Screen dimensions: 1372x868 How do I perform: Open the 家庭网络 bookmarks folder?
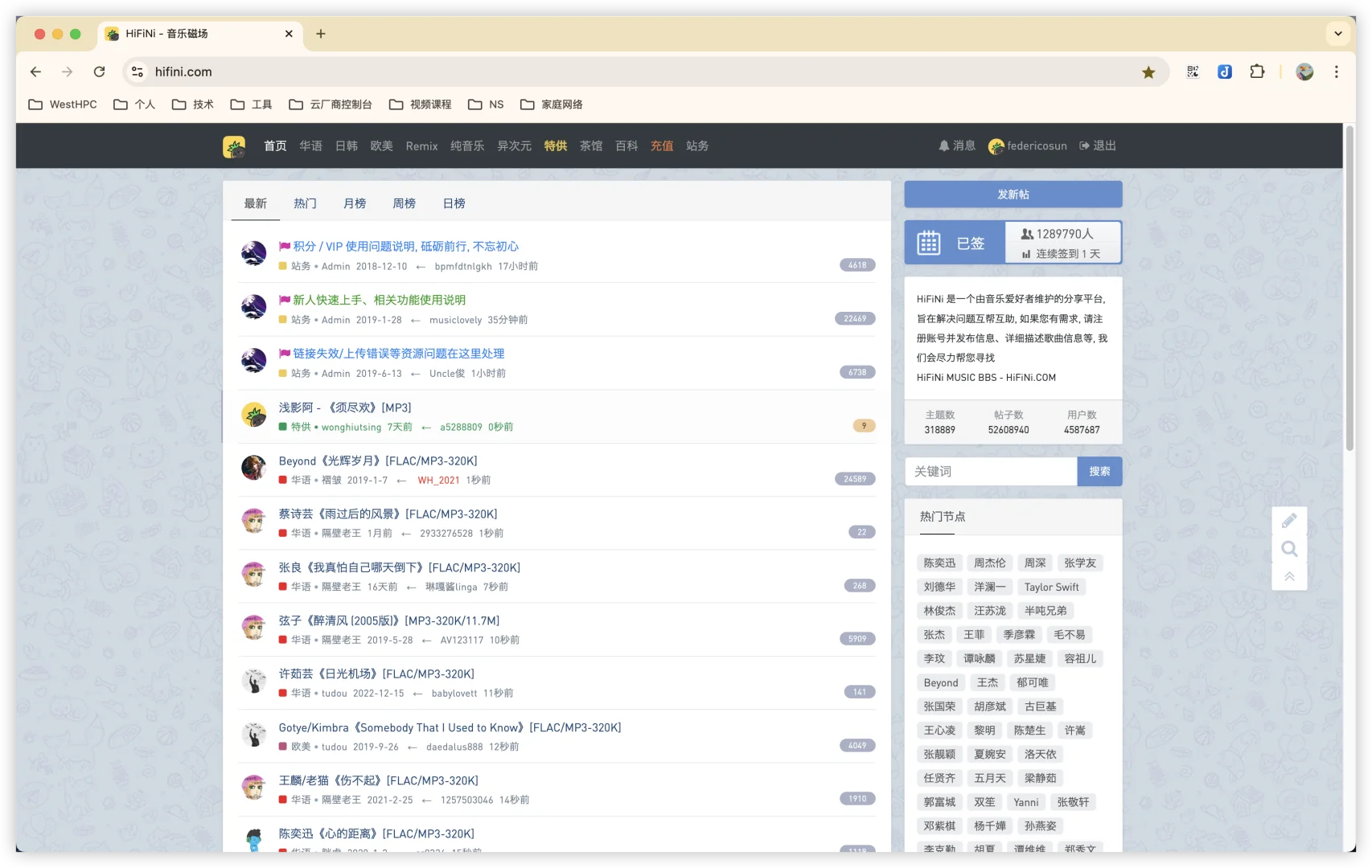click(552, 104)
